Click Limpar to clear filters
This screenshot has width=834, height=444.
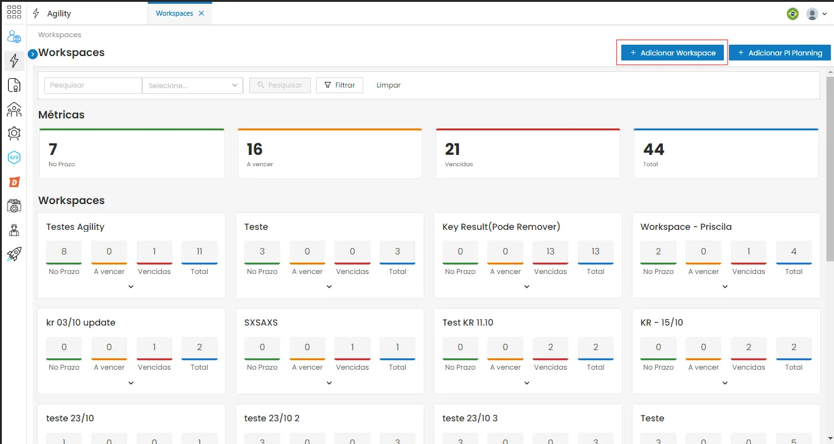click(x=388, y=85)
